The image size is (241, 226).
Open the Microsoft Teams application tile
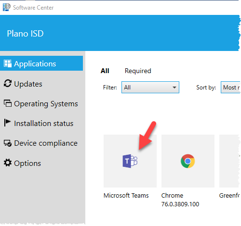pyautogui.click(x=130, y=161)
